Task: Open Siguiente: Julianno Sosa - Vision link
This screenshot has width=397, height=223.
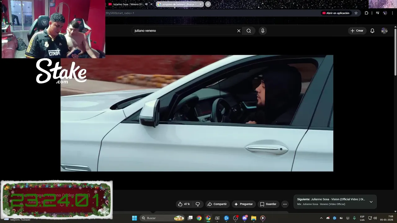Action: click(x=331, y=199)
